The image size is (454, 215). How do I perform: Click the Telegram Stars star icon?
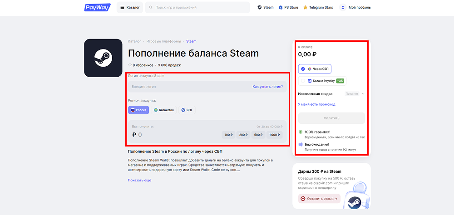point(305,8)
